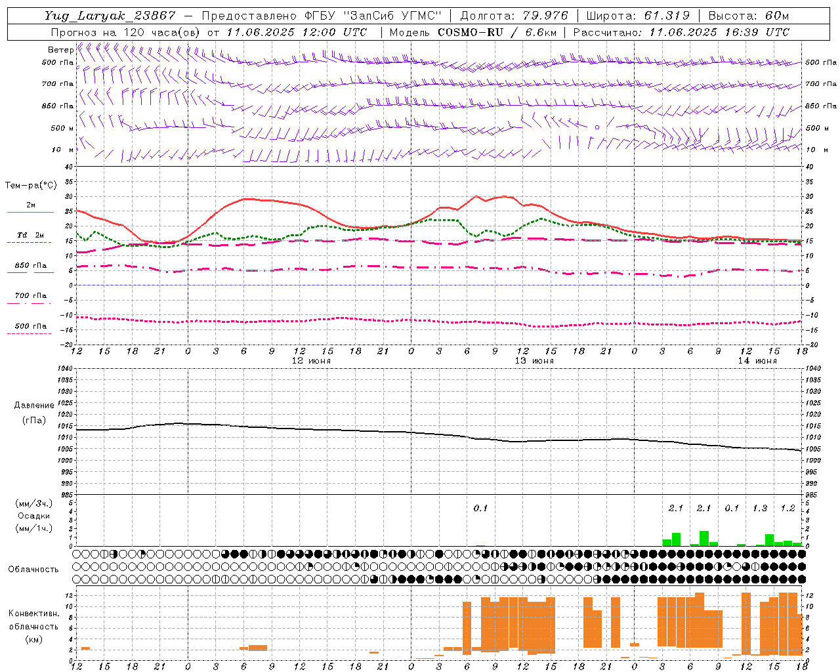Click the 10 м wind level label on right axis
The height and width of the screenshot is (672, 840).
click(816, 150)
